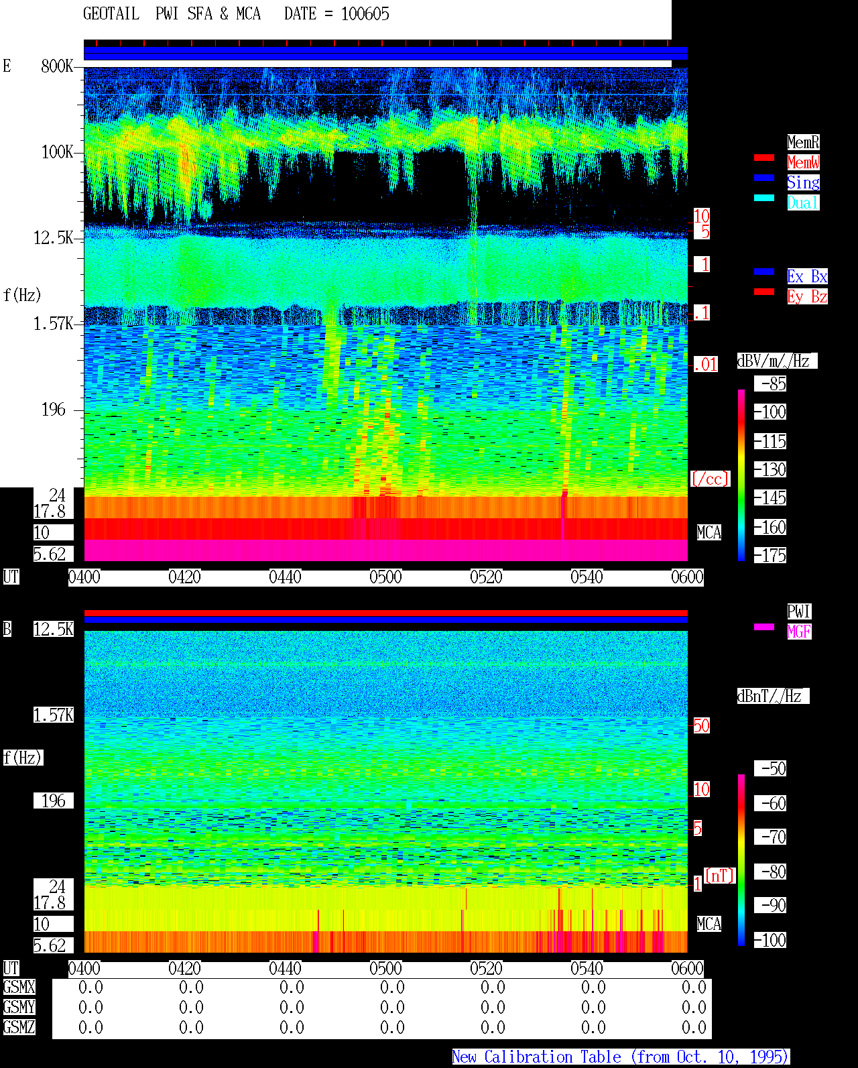Click the 0440 UT label under E spectrogram
The image size is (858, 1068).
click(285, 577)
